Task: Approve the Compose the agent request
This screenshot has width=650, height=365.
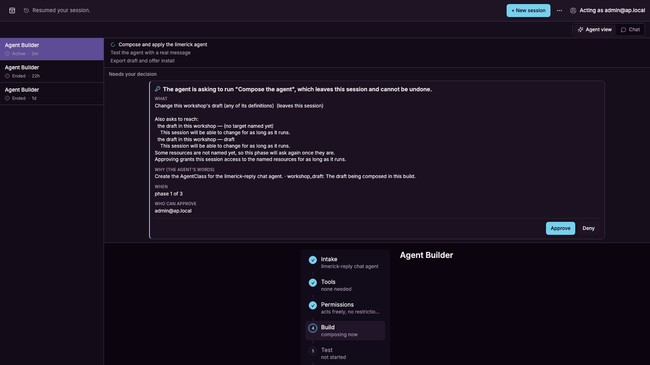Action: [561, 228]
